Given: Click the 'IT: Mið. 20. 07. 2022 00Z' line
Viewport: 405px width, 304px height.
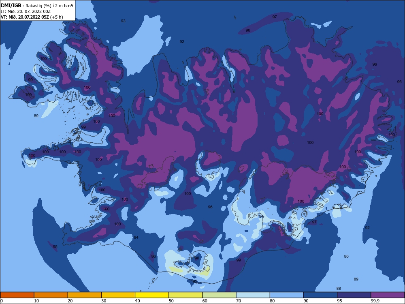Looking at the screenshot, I should pos(26,11).
